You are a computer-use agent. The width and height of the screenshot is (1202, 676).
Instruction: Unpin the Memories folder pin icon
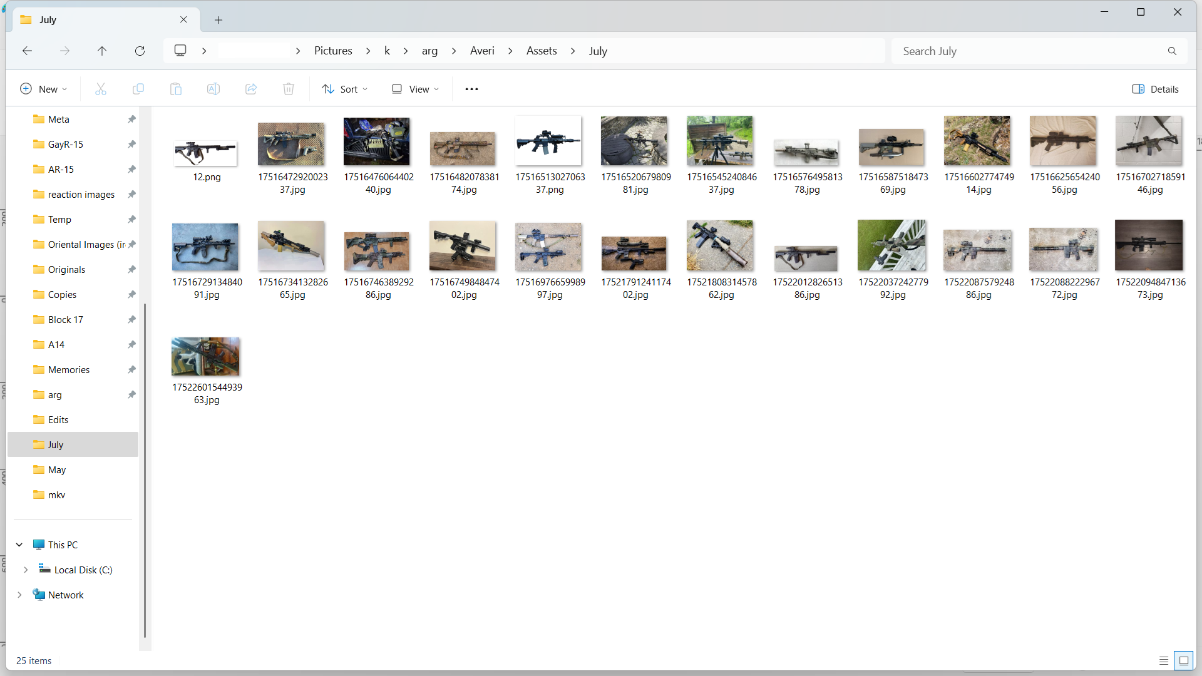[131, 369]
